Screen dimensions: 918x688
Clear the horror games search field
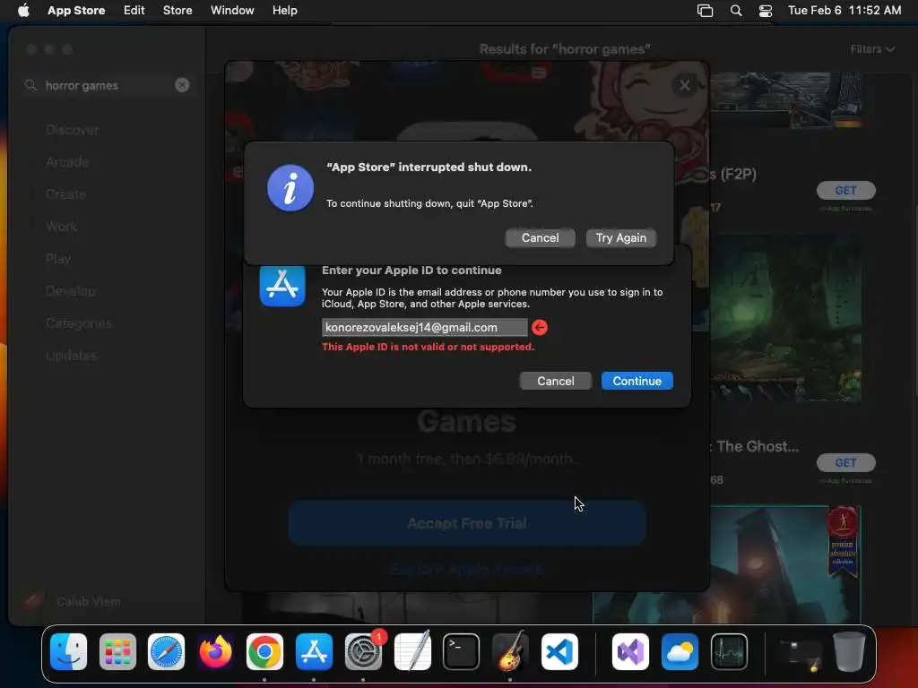[182, 85]
